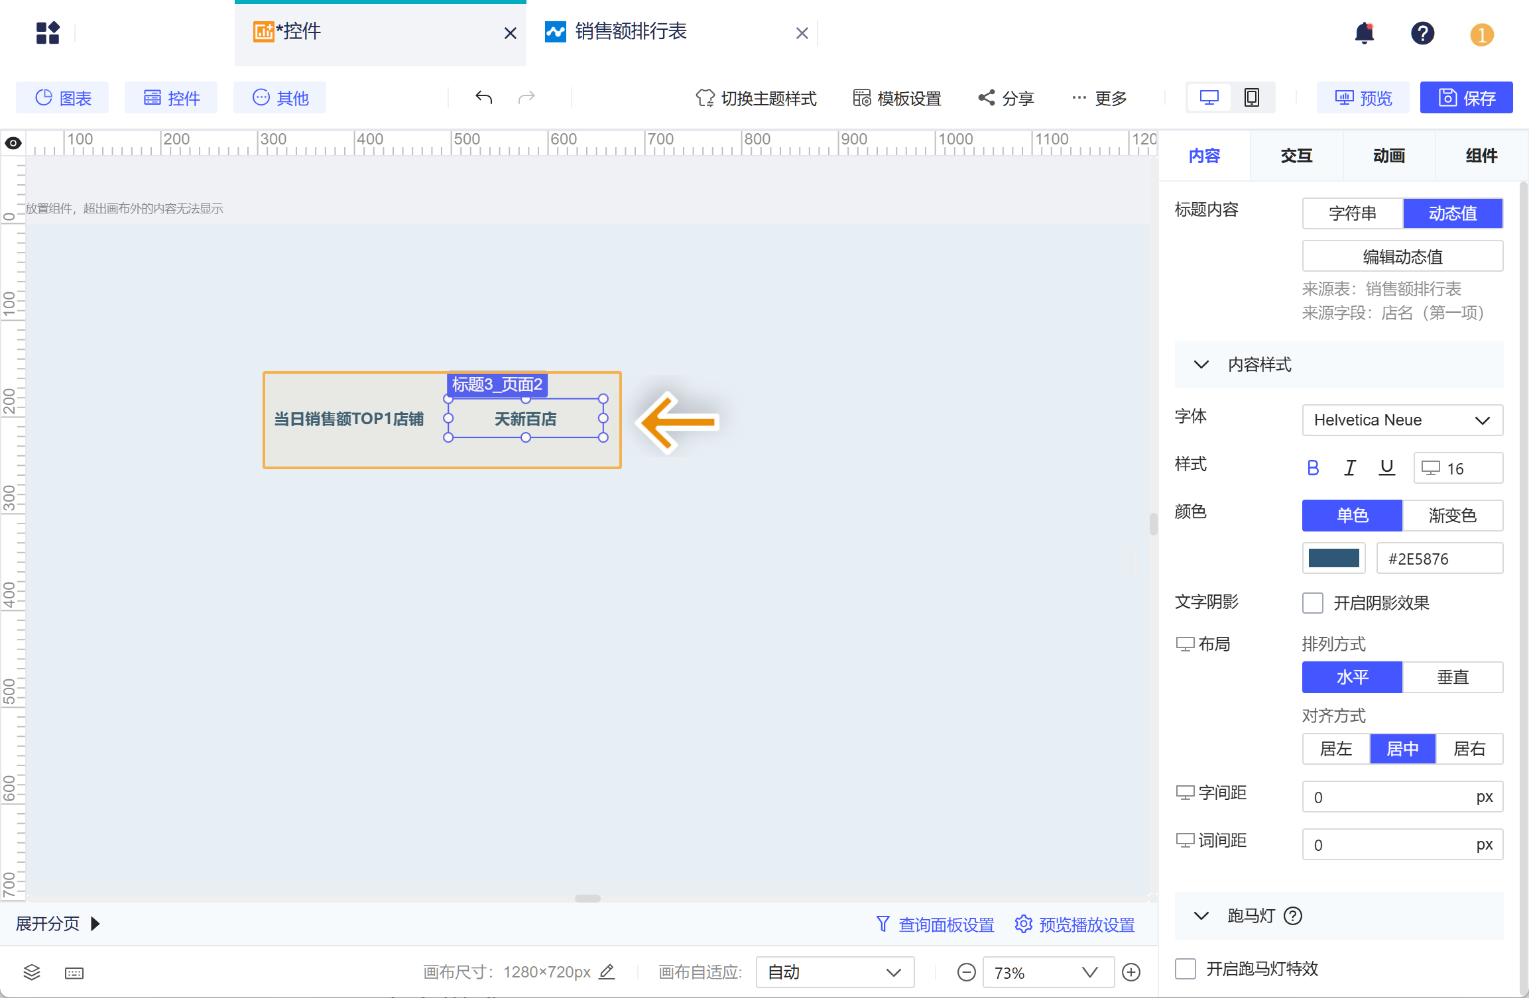Image resolution: width=1529 pixels, height=998 pixels.
Task: Switch to mobile preview mode toggle
Action: 1251,97
